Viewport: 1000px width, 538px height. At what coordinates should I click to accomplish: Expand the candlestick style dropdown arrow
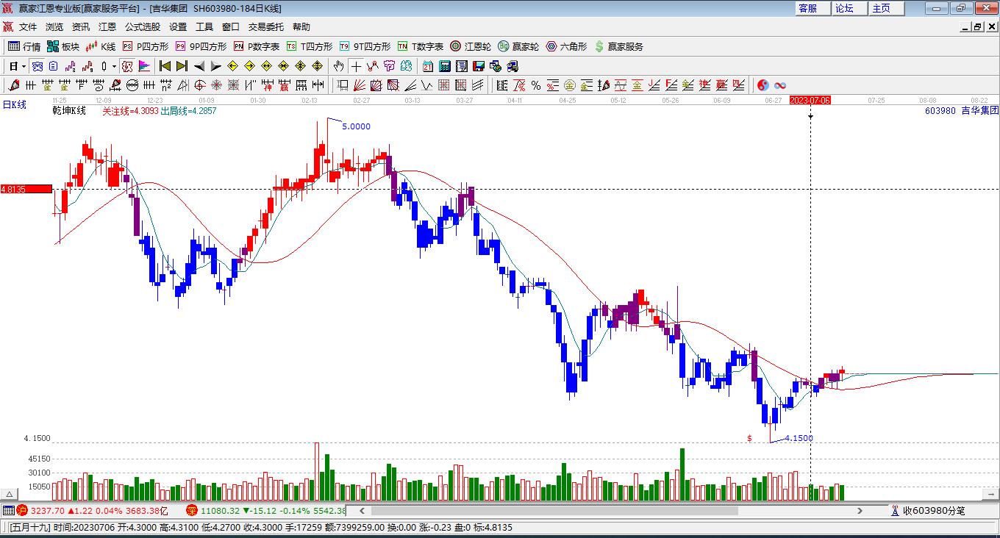tap(114, 66)
